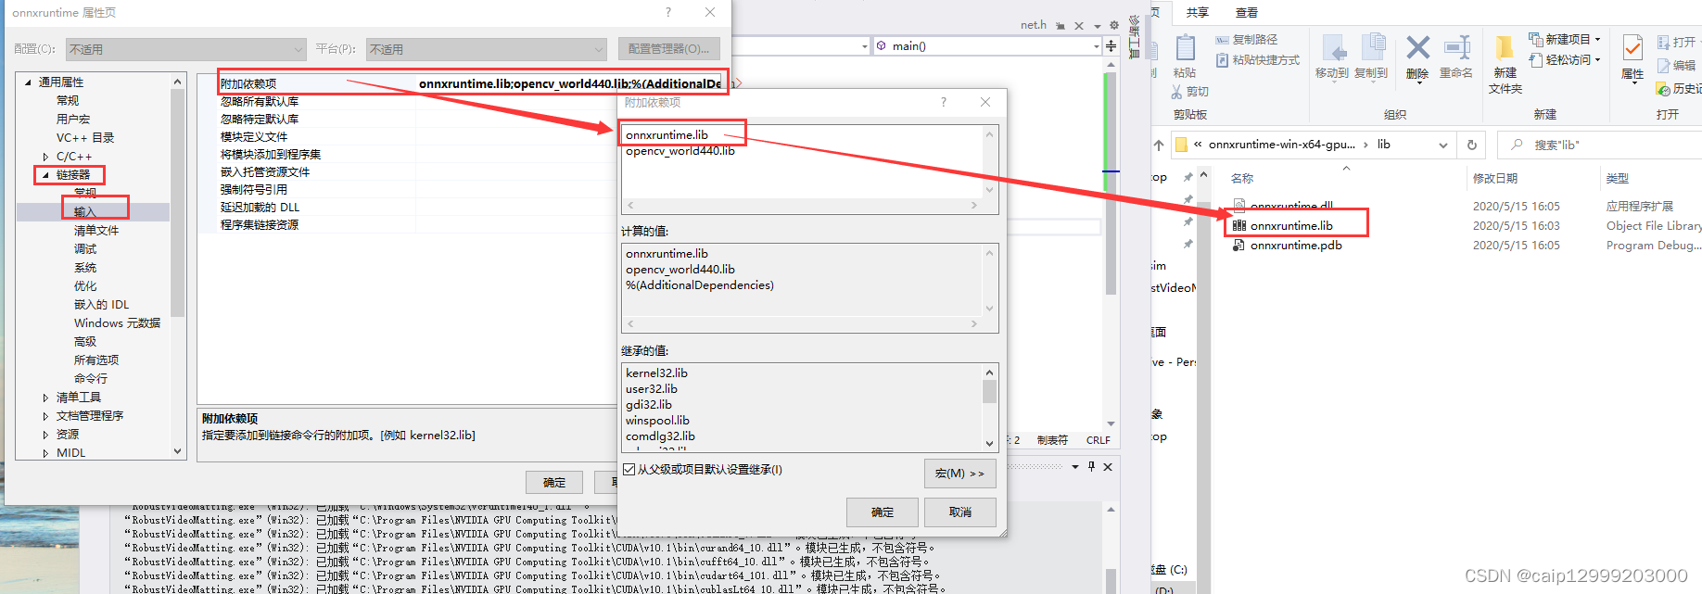The image size is (1702, 594).
Task: Click the pin icon in the output panel header
Action: [x=1092, y=466]
